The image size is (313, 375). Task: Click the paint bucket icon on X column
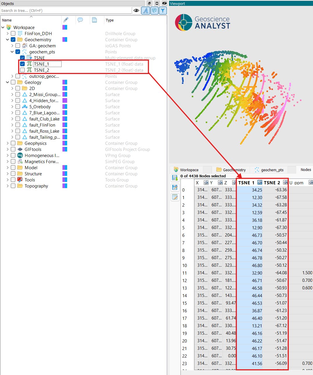[206, 183]
